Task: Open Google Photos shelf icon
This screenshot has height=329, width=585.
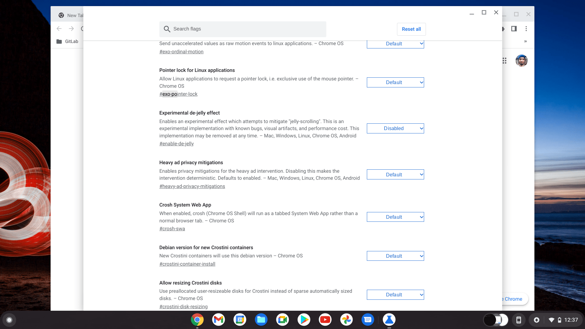Action: click(346, 320)
